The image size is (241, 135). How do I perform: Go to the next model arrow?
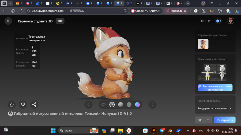coord(152,105)
